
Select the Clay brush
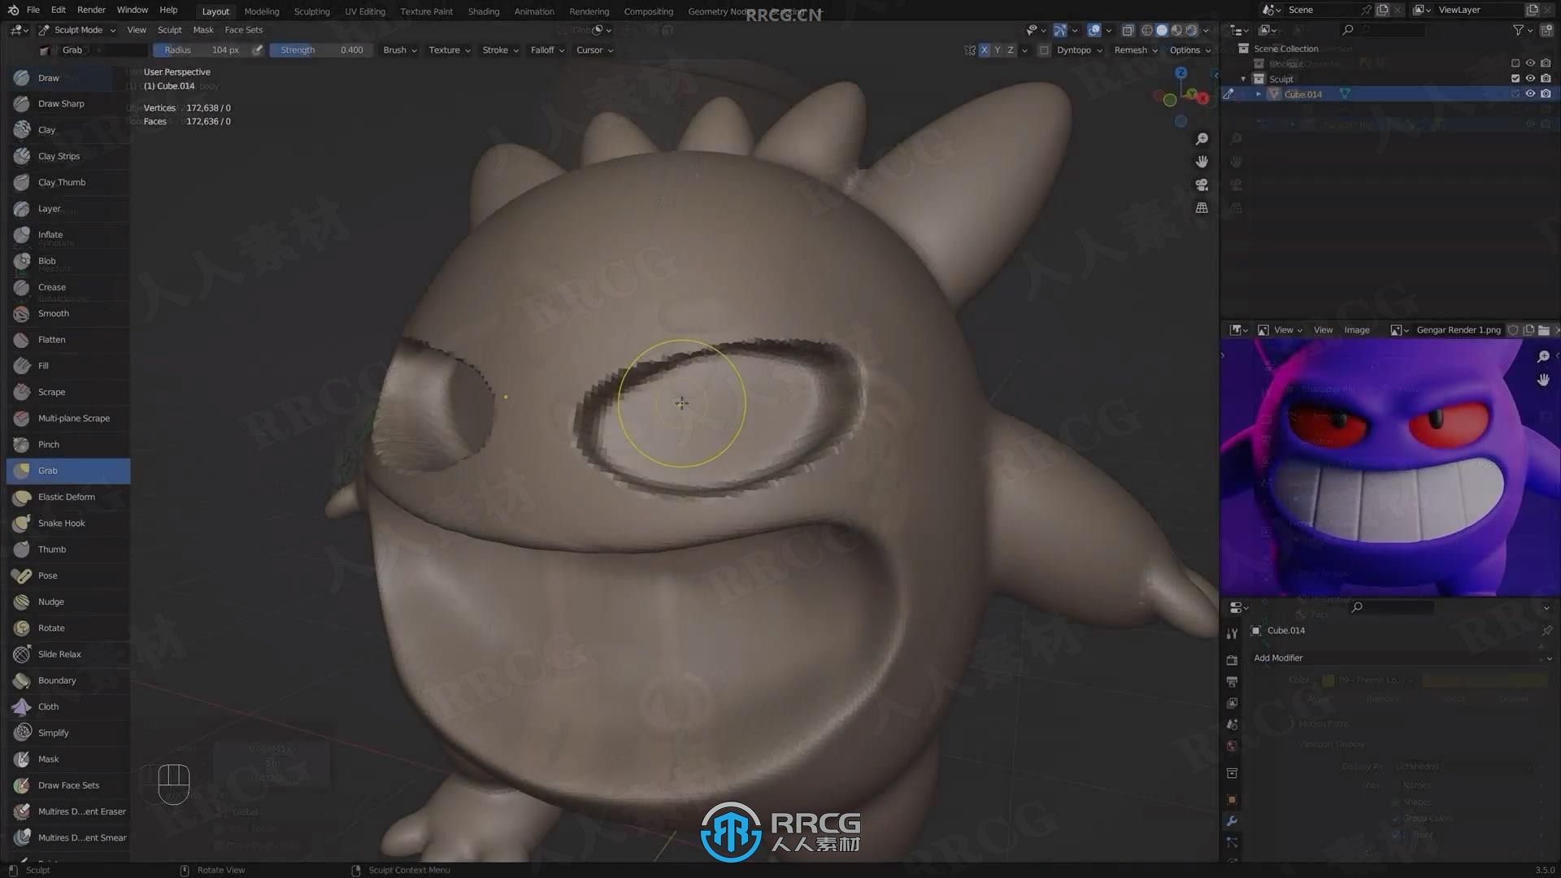[68, 130]
